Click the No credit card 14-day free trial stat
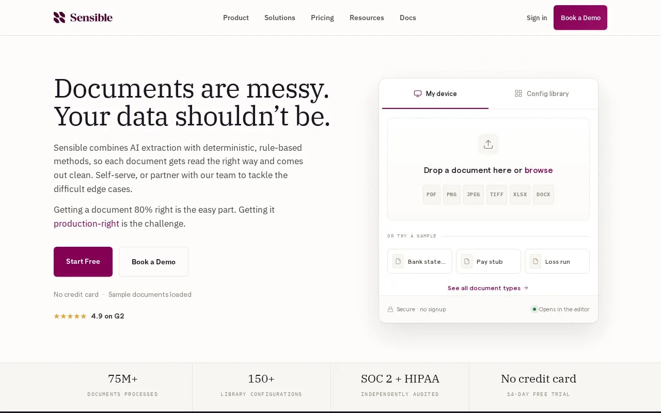 click(x=539, y=386)
